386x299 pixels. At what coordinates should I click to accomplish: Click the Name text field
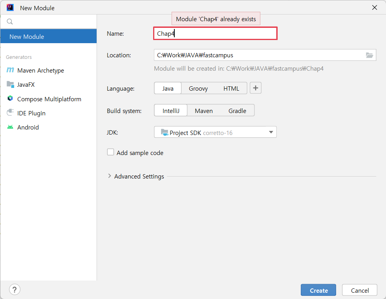pos(216,33)
